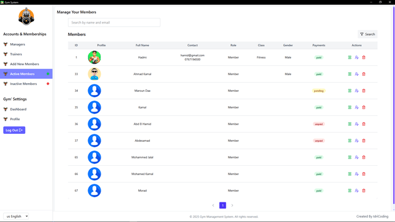Click the green ticket icon for Ahmad Kamal
395x222 pixels.
click(x=350, y=74)
